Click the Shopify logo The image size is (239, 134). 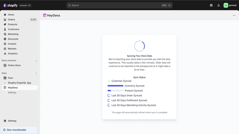coord(10,5)
